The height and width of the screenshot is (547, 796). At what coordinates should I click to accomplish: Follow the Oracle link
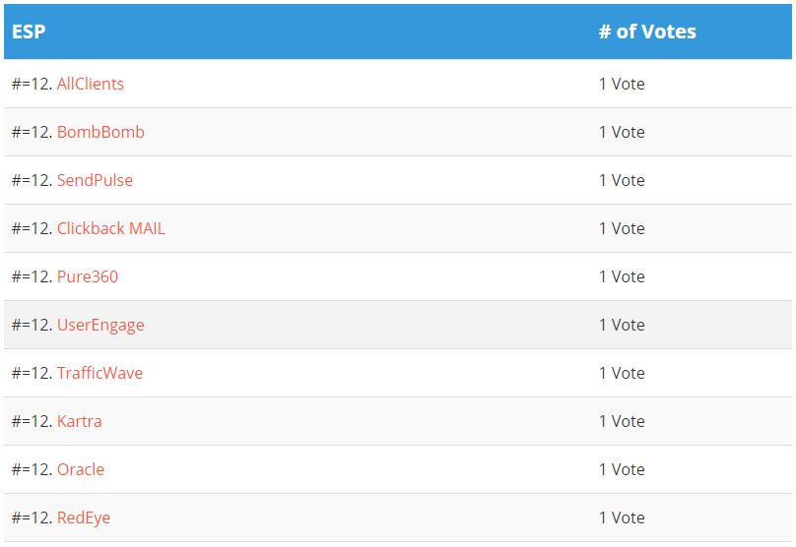(81, 469)
